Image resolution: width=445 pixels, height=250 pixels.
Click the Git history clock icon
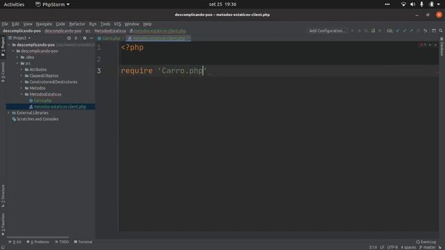point(418,31)
